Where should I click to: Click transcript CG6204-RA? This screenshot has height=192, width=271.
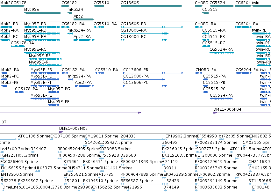(244, 27)
